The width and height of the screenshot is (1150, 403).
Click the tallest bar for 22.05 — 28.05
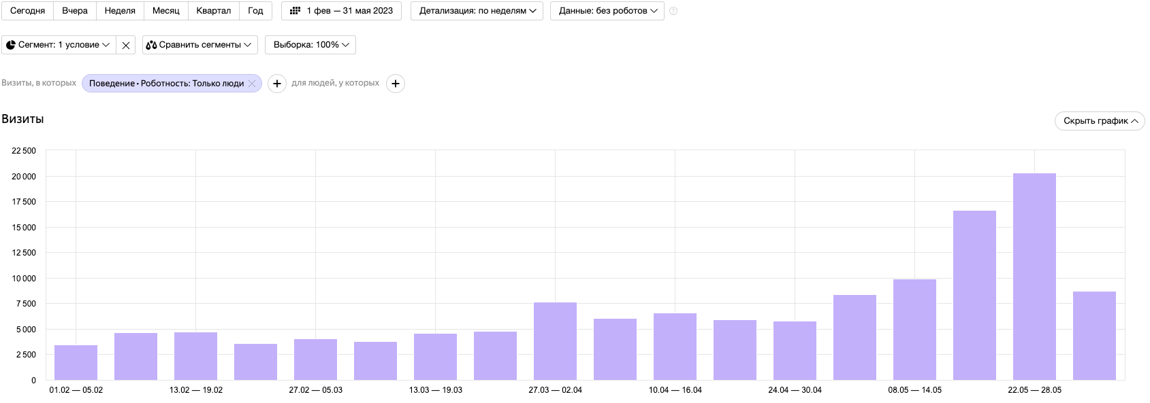1034,276
